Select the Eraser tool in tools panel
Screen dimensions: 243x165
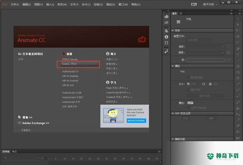pyautogui.click(x=238, y=125)
